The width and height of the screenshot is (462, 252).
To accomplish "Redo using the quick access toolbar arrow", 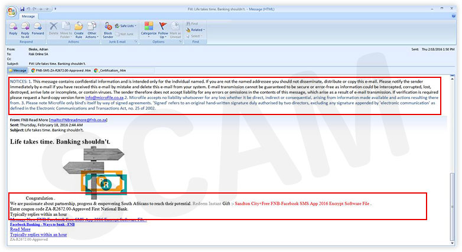I will 35,9.
